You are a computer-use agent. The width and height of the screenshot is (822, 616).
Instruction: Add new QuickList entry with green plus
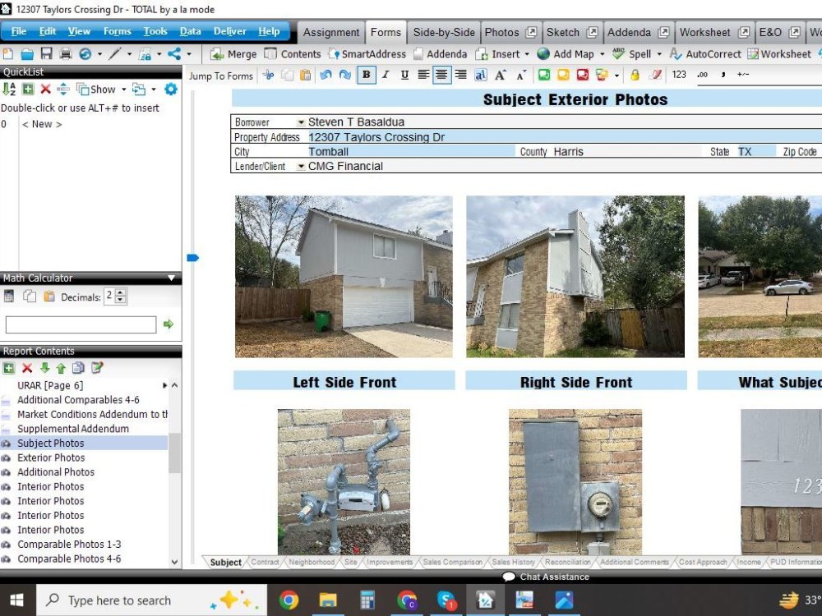[28, 89]
